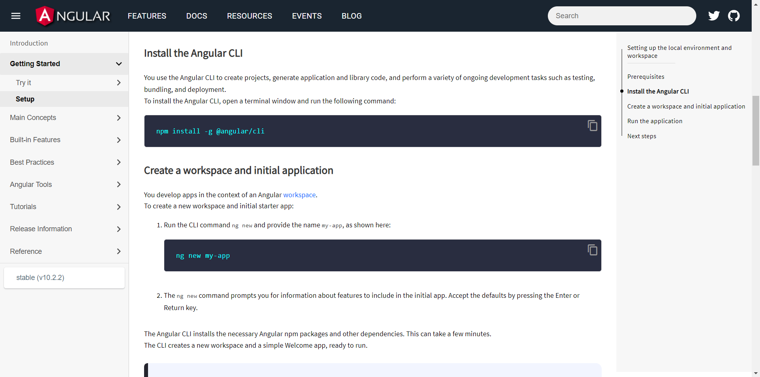Image resolution: width=760 pixels, height=377 pixels.
Task: Jump to Next steps in contents
Action: tap(642, 136)
